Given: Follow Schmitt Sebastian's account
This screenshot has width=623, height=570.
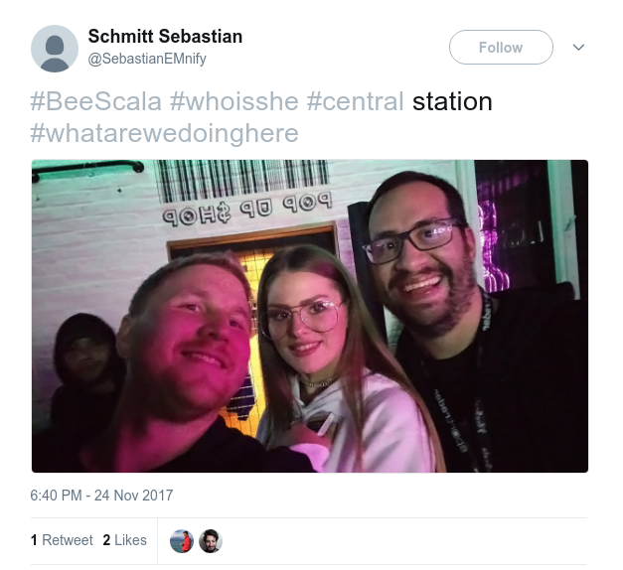Looking at the screenshot, I should 501,48.
